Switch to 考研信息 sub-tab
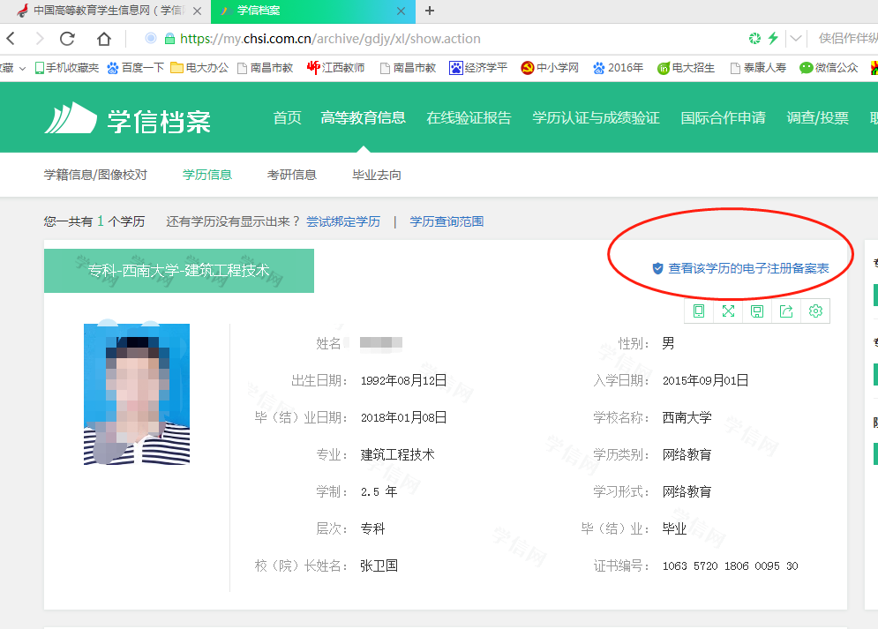 pos(292,175)
